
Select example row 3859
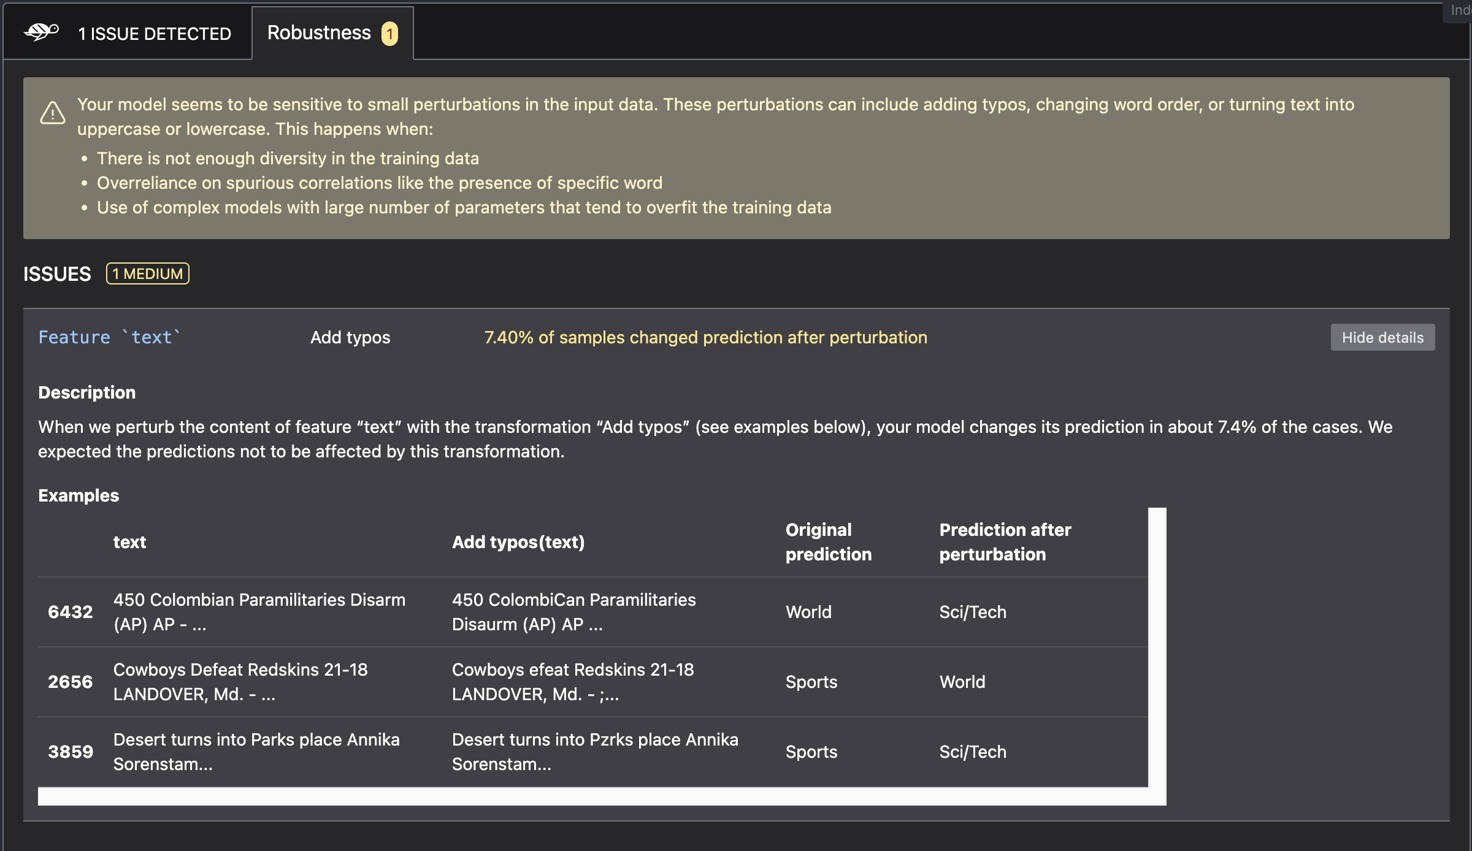coord(70,752)
